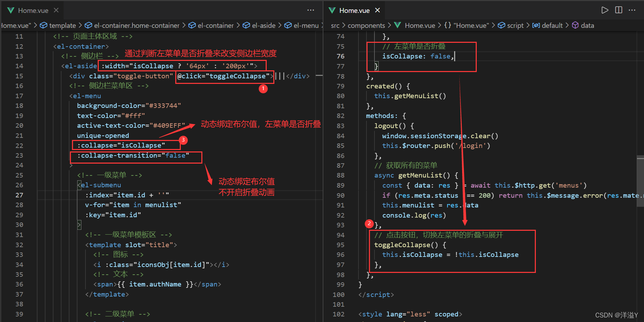
Task: Click 'window.sessionStorage.clear()' line
Action: [440, 136]
